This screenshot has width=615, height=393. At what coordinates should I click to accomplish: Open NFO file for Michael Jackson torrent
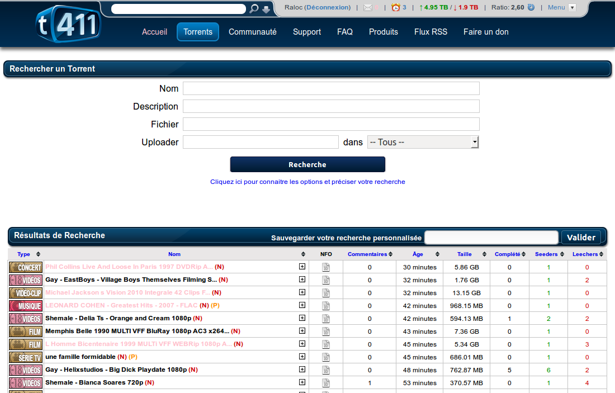pos(326,293)
